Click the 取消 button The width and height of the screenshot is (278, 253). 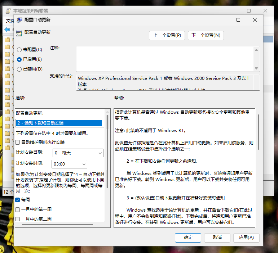pos(217,238)
